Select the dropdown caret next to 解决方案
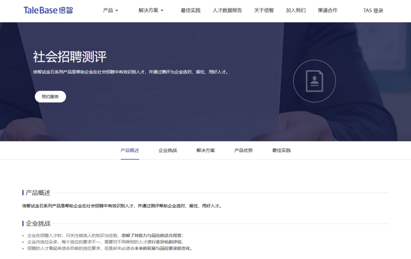Screen dimensions: 411x259 pyautogui.click(x=162, y=11)
